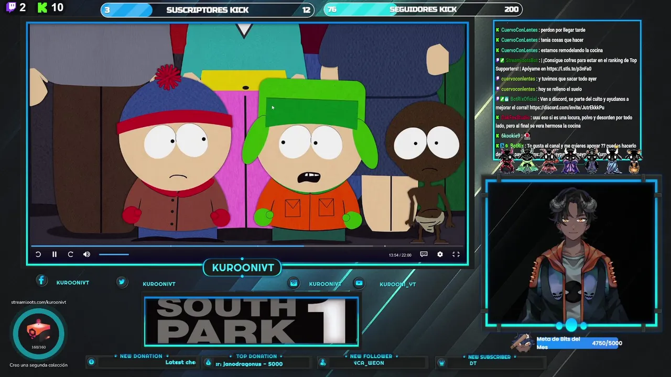
Task: Click the Twitter icon for KUROONIVT
Action: [x=122, y=282]
